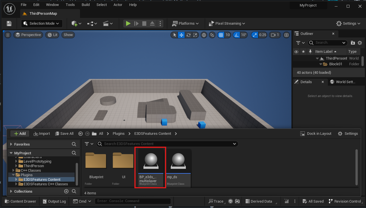Open the Build menu
366x208 pixels.
click(x=86, y=5)
